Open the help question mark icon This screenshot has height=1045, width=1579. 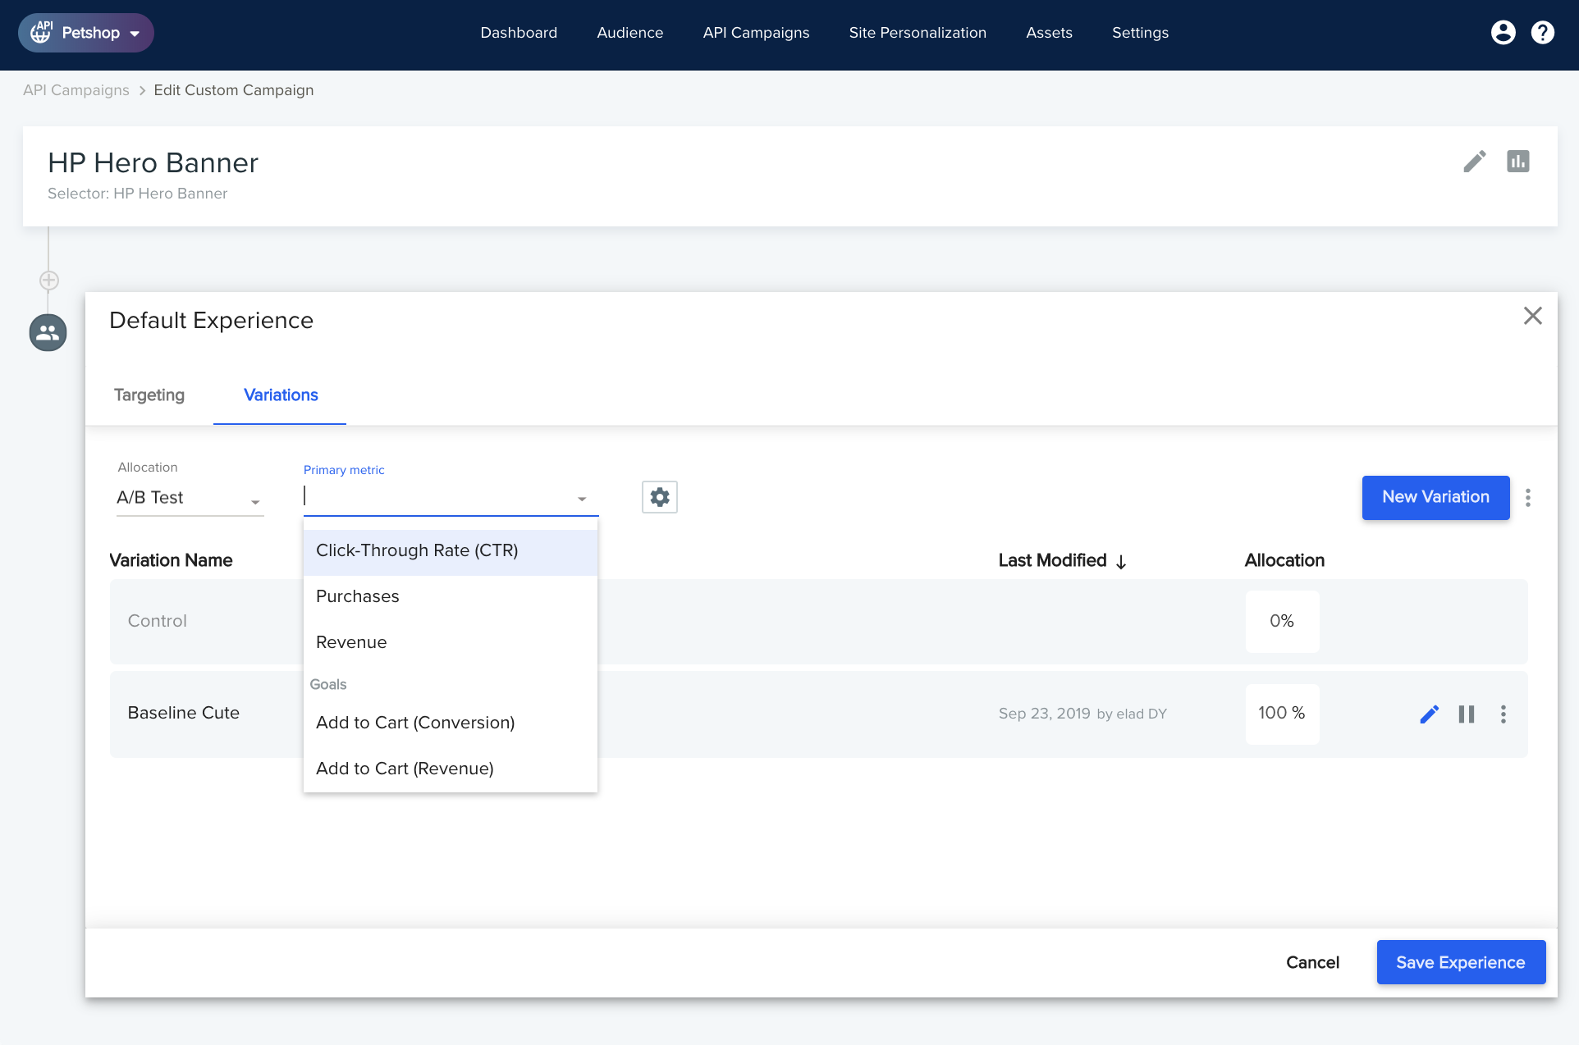coord(1542,33)
